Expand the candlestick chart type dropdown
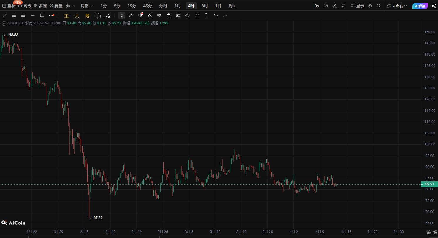 (70, 6)
